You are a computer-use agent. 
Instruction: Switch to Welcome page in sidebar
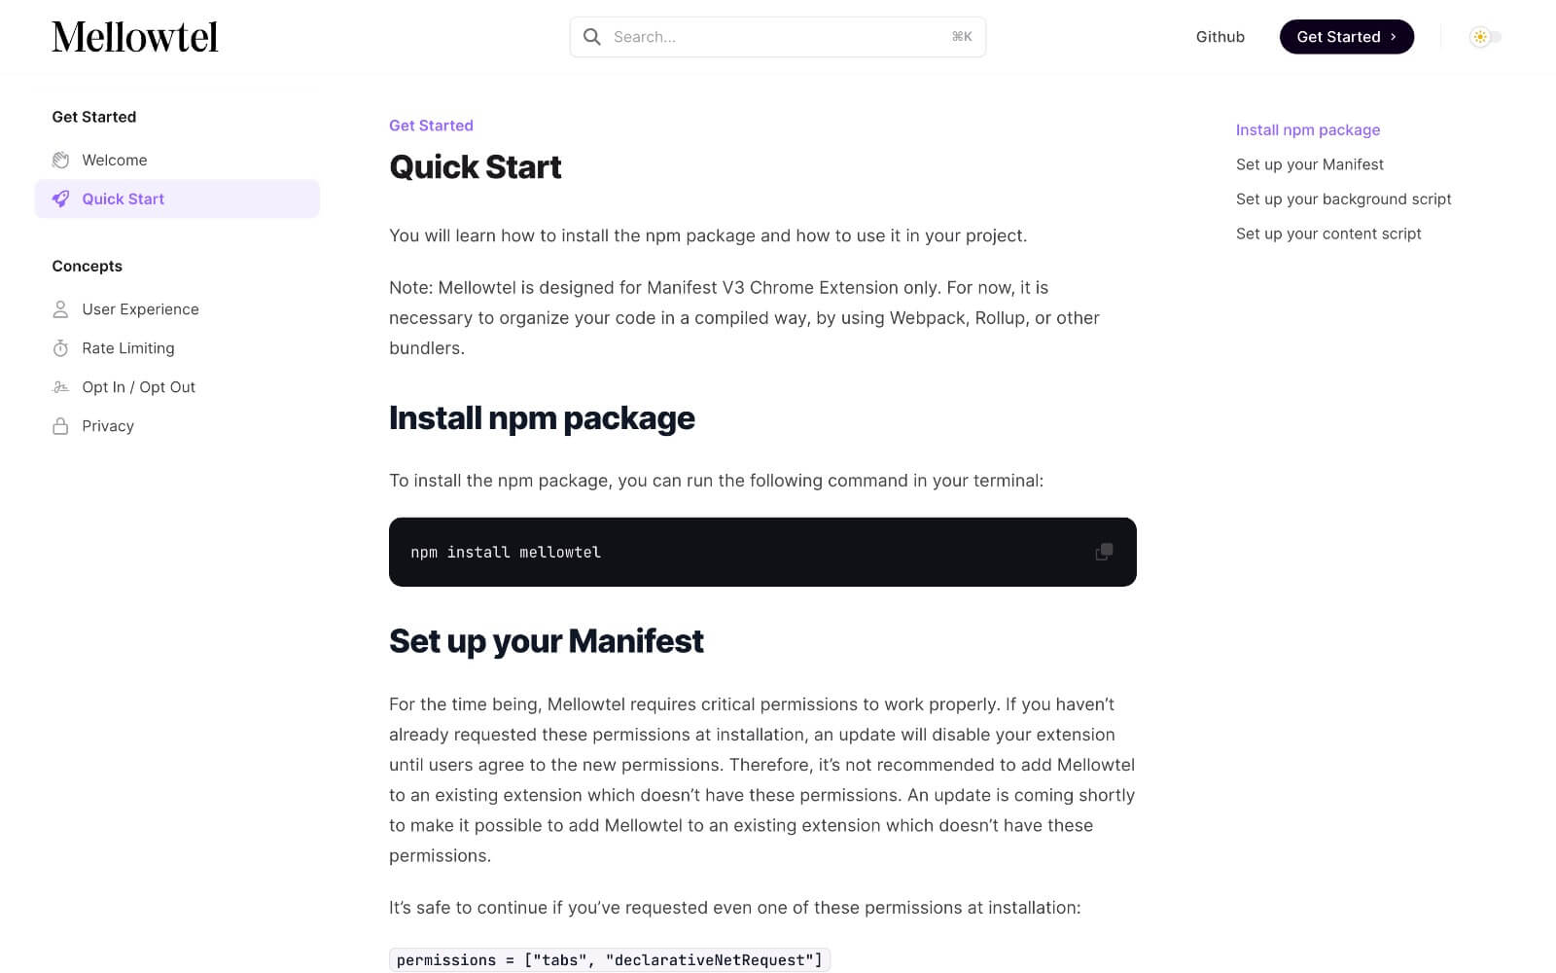114,160
